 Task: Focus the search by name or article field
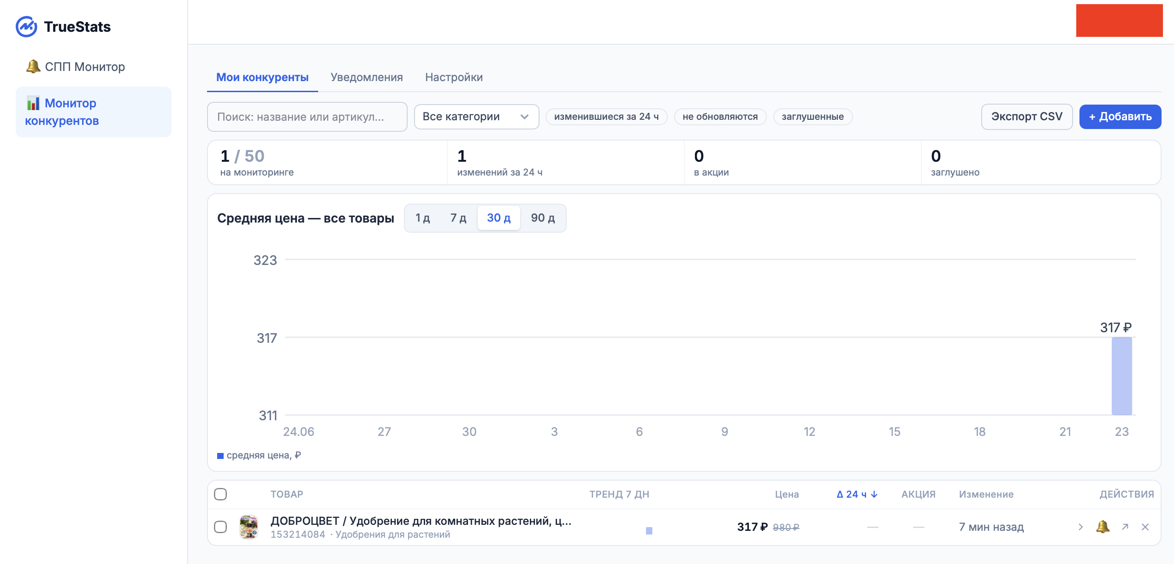[x=307, y=117]
